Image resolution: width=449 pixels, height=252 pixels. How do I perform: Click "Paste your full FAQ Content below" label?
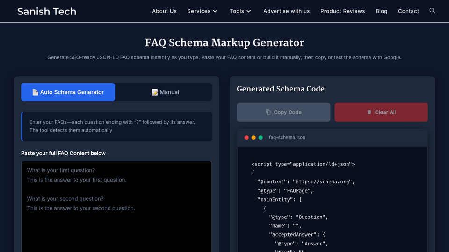coord(63,153)
